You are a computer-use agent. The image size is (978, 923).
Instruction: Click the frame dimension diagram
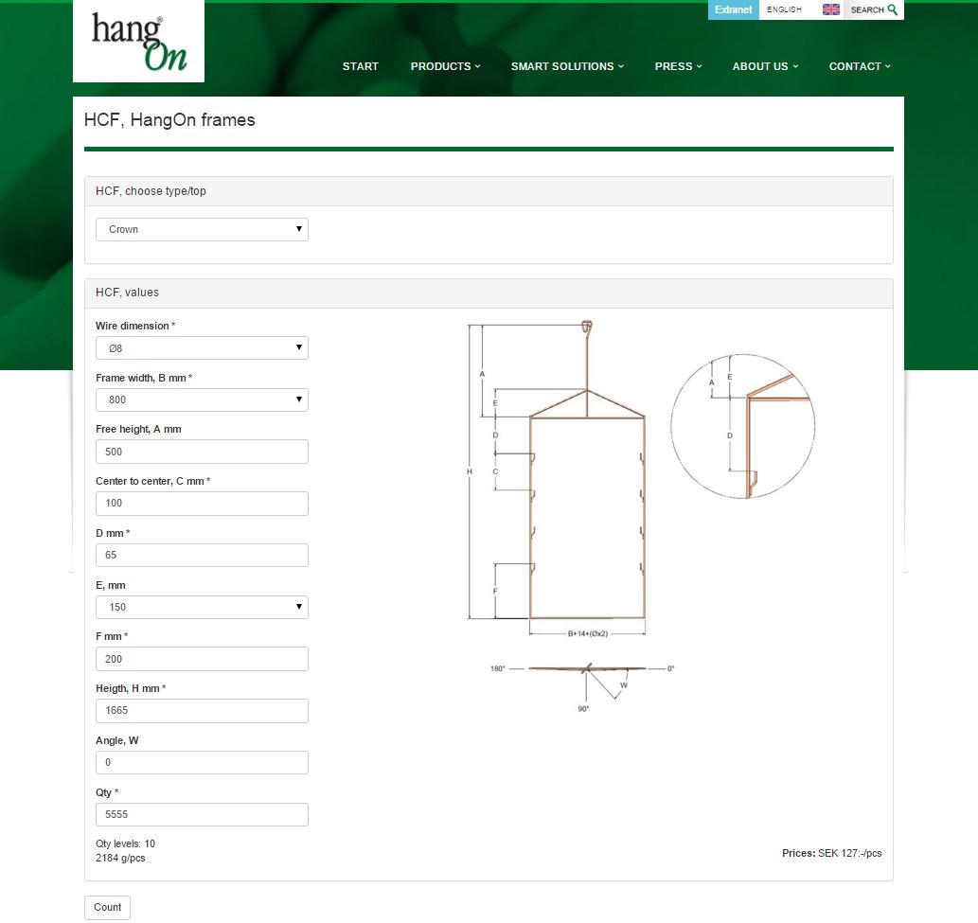(557, 478)
